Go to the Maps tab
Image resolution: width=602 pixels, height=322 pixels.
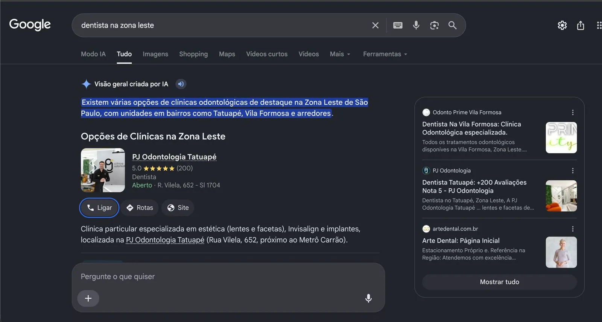[227, 54]
